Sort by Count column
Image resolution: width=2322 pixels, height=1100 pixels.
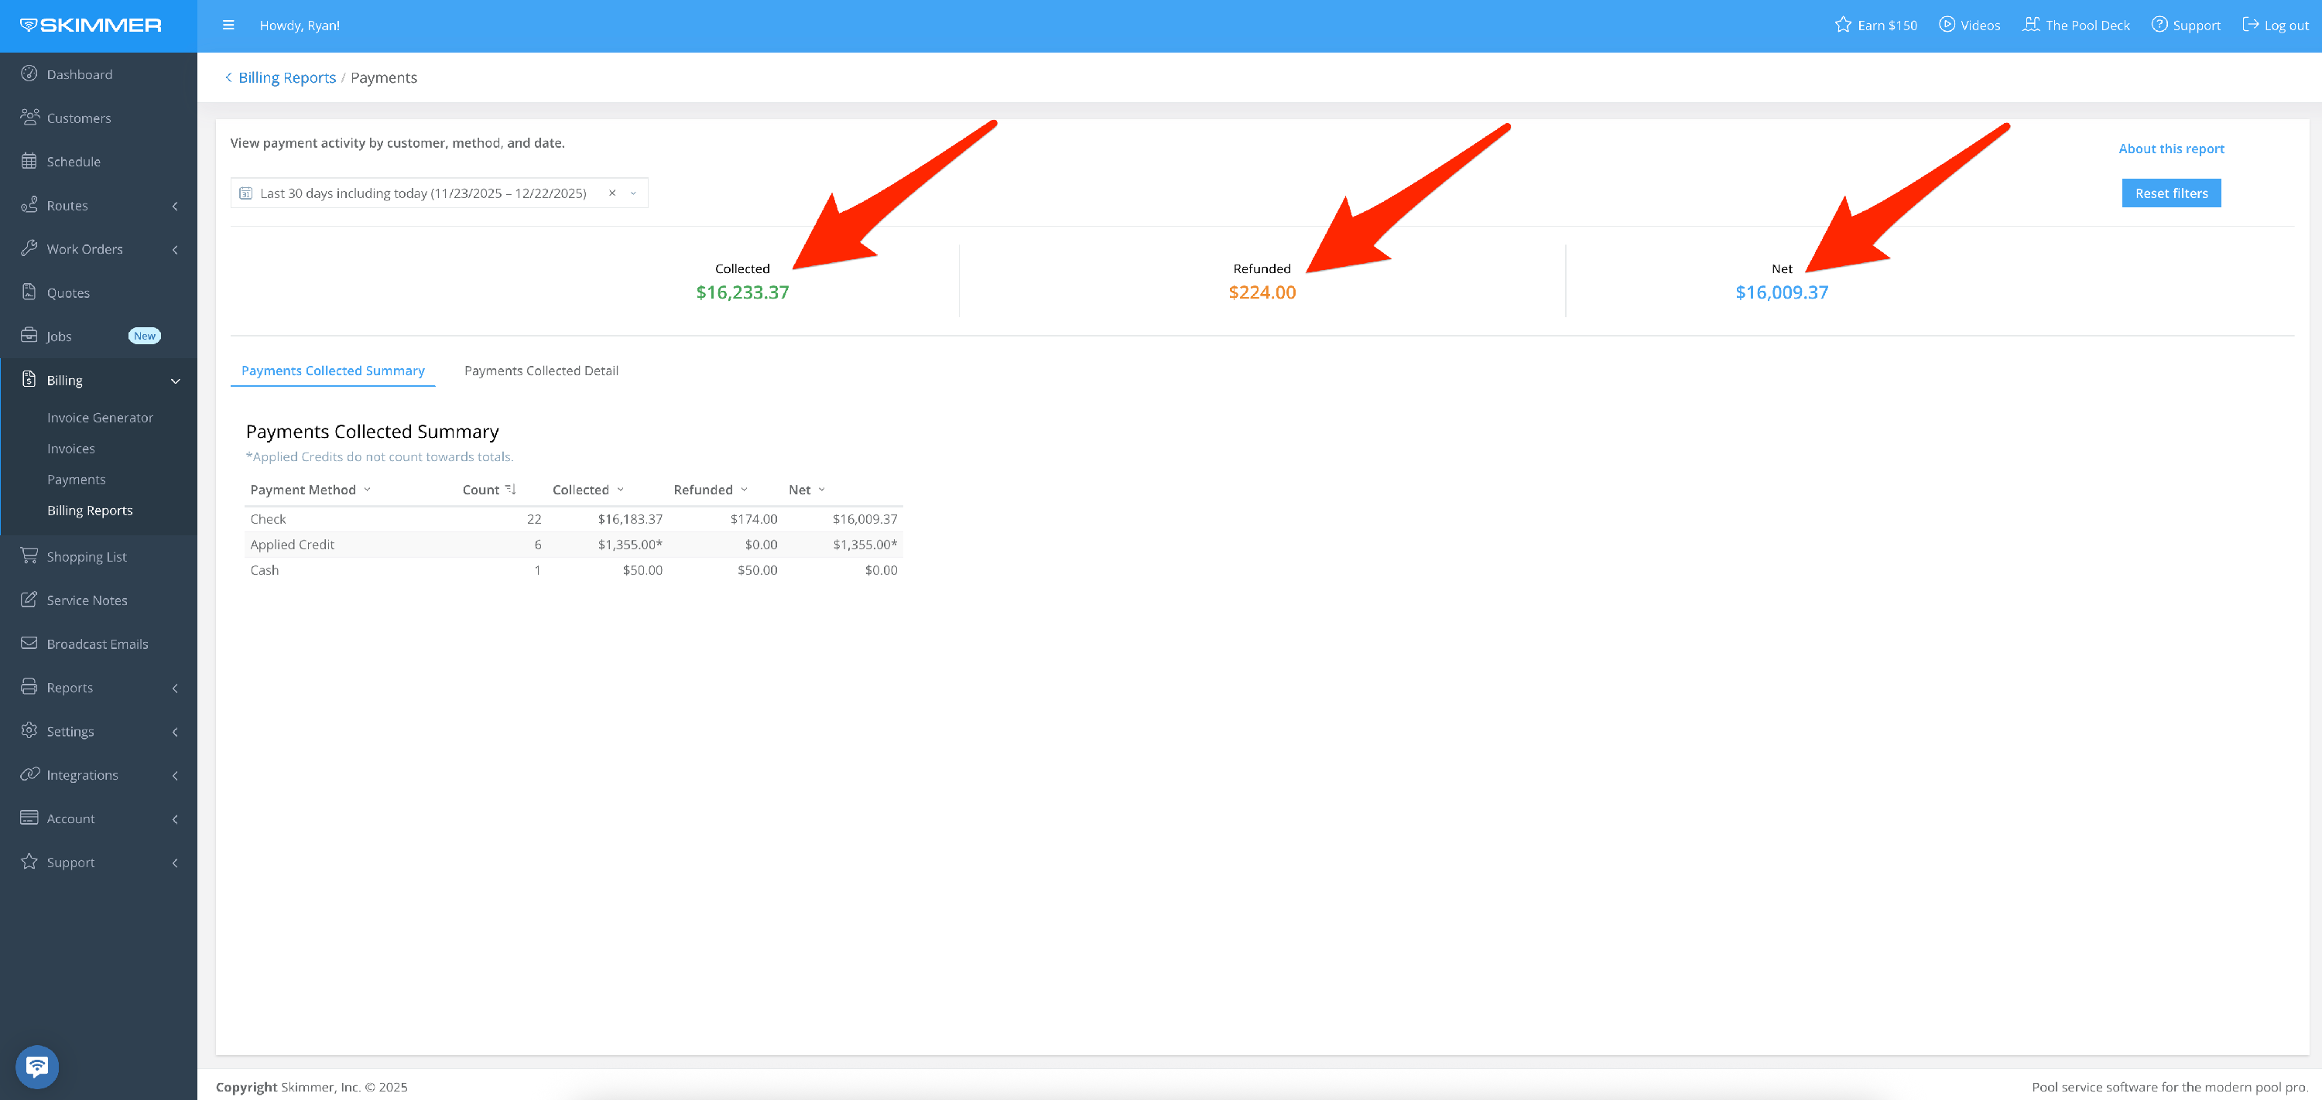(510, 489)
